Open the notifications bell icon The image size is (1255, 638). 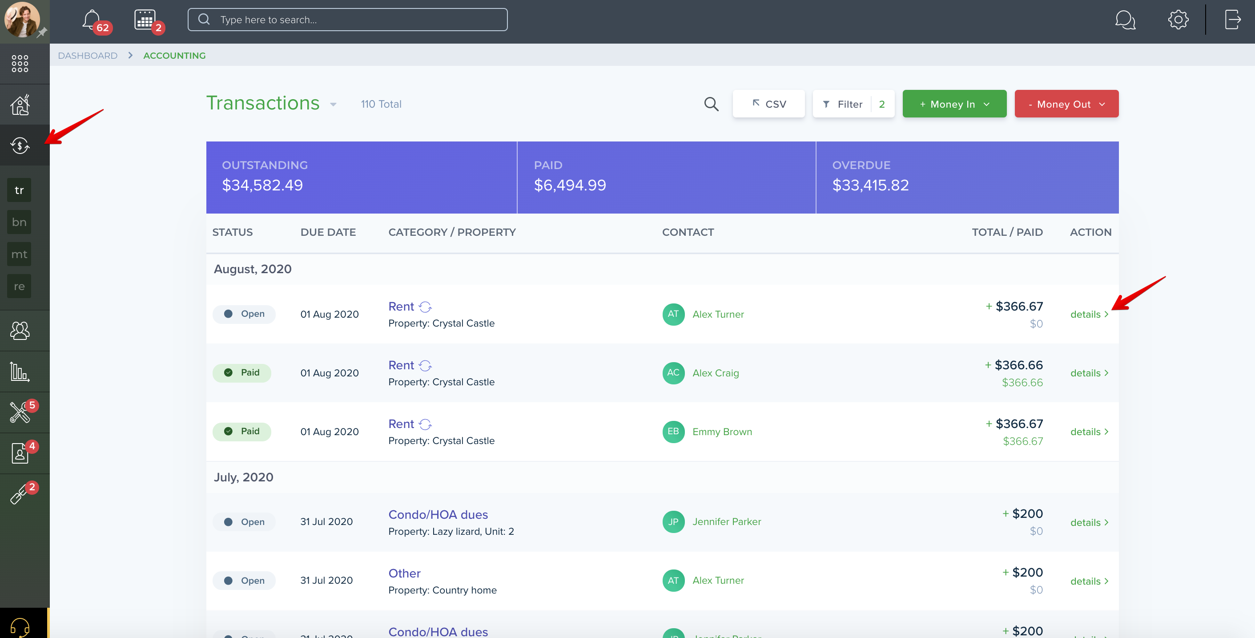point(92,20)
